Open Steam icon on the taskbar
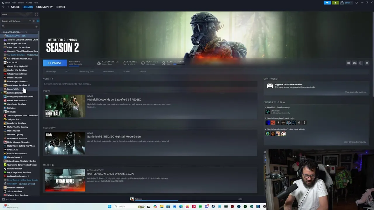 pos(213,206)
